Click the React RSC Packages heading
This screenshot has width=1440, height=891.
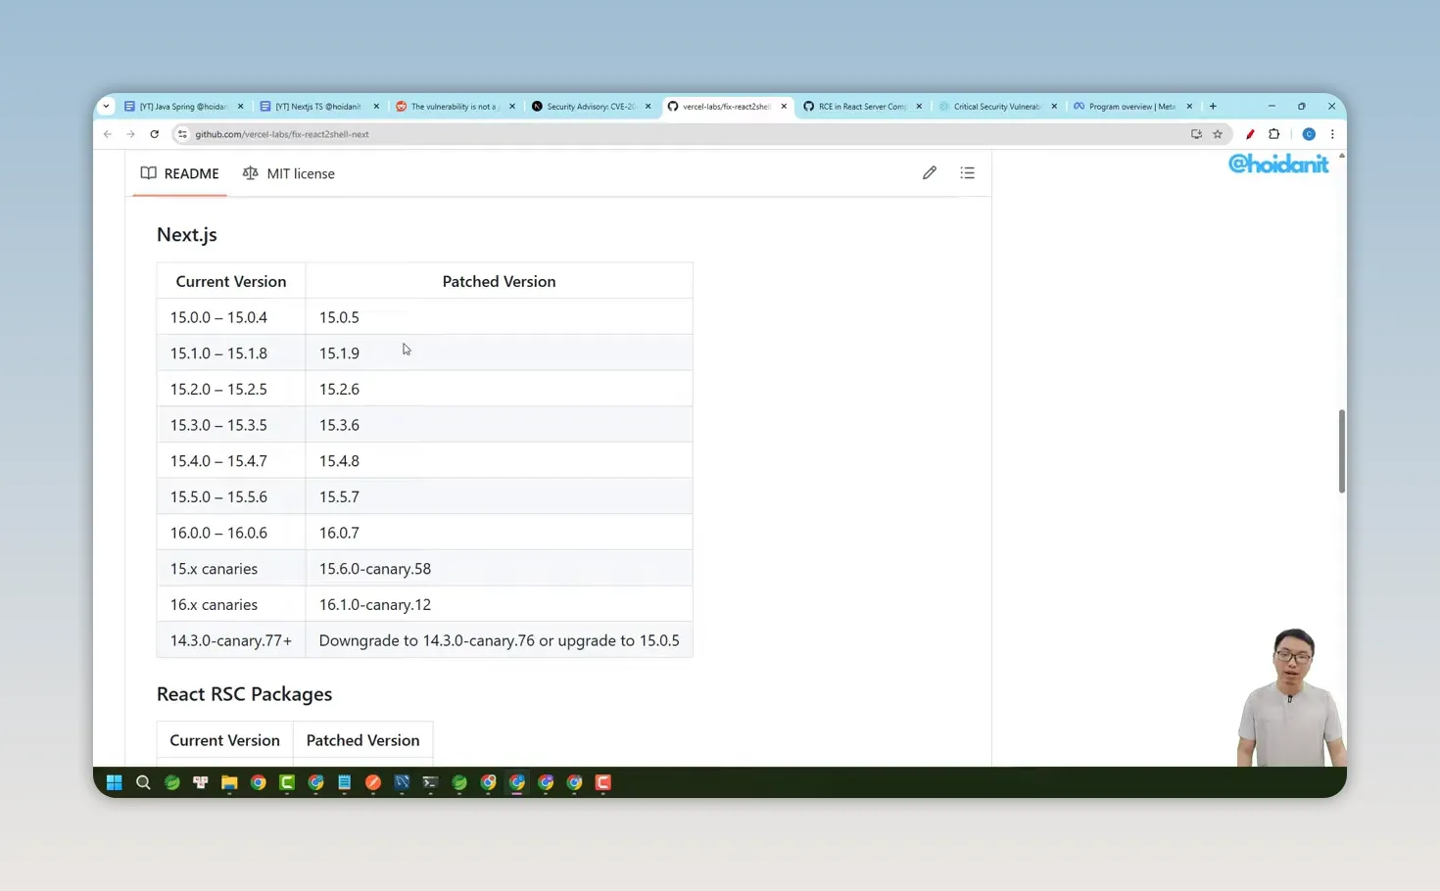point(245,694)
